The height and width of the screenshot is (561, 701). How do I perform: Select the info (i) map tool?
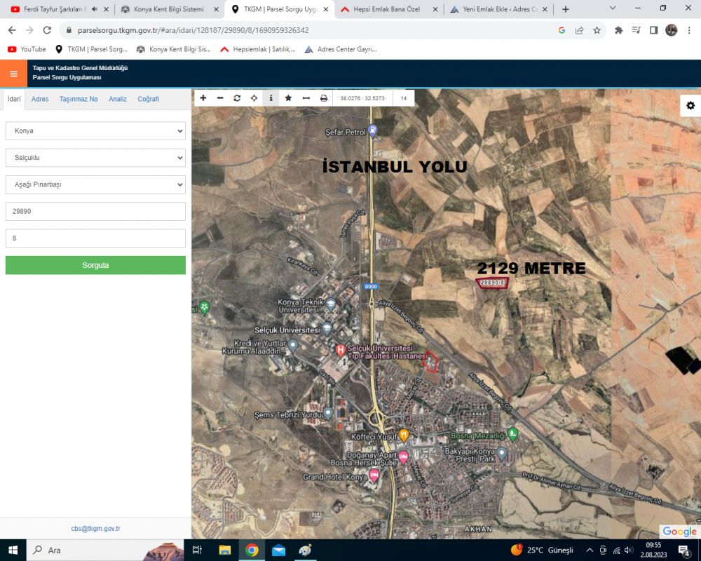click(271, 98)
